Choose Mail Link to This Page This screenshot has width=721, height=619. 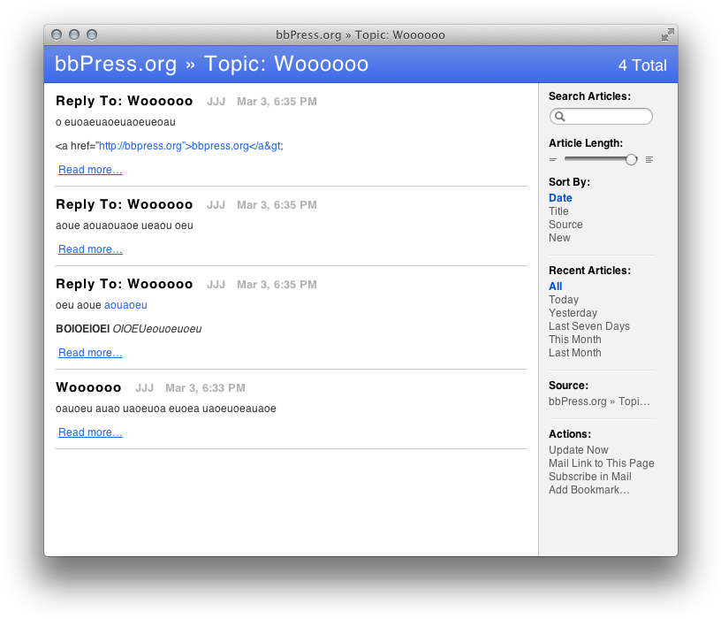[x=601, y=463]
